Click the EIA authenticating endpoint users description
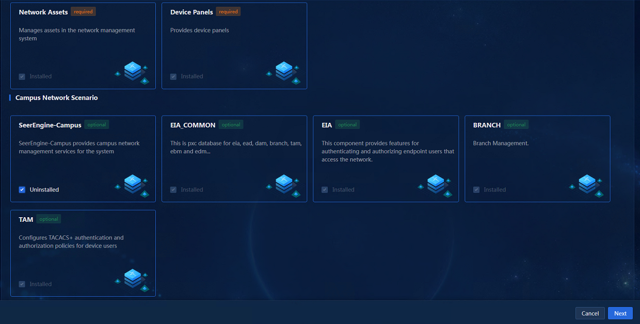Image resolution: width=640 pixels, height=324 pixels. point(388,152)
